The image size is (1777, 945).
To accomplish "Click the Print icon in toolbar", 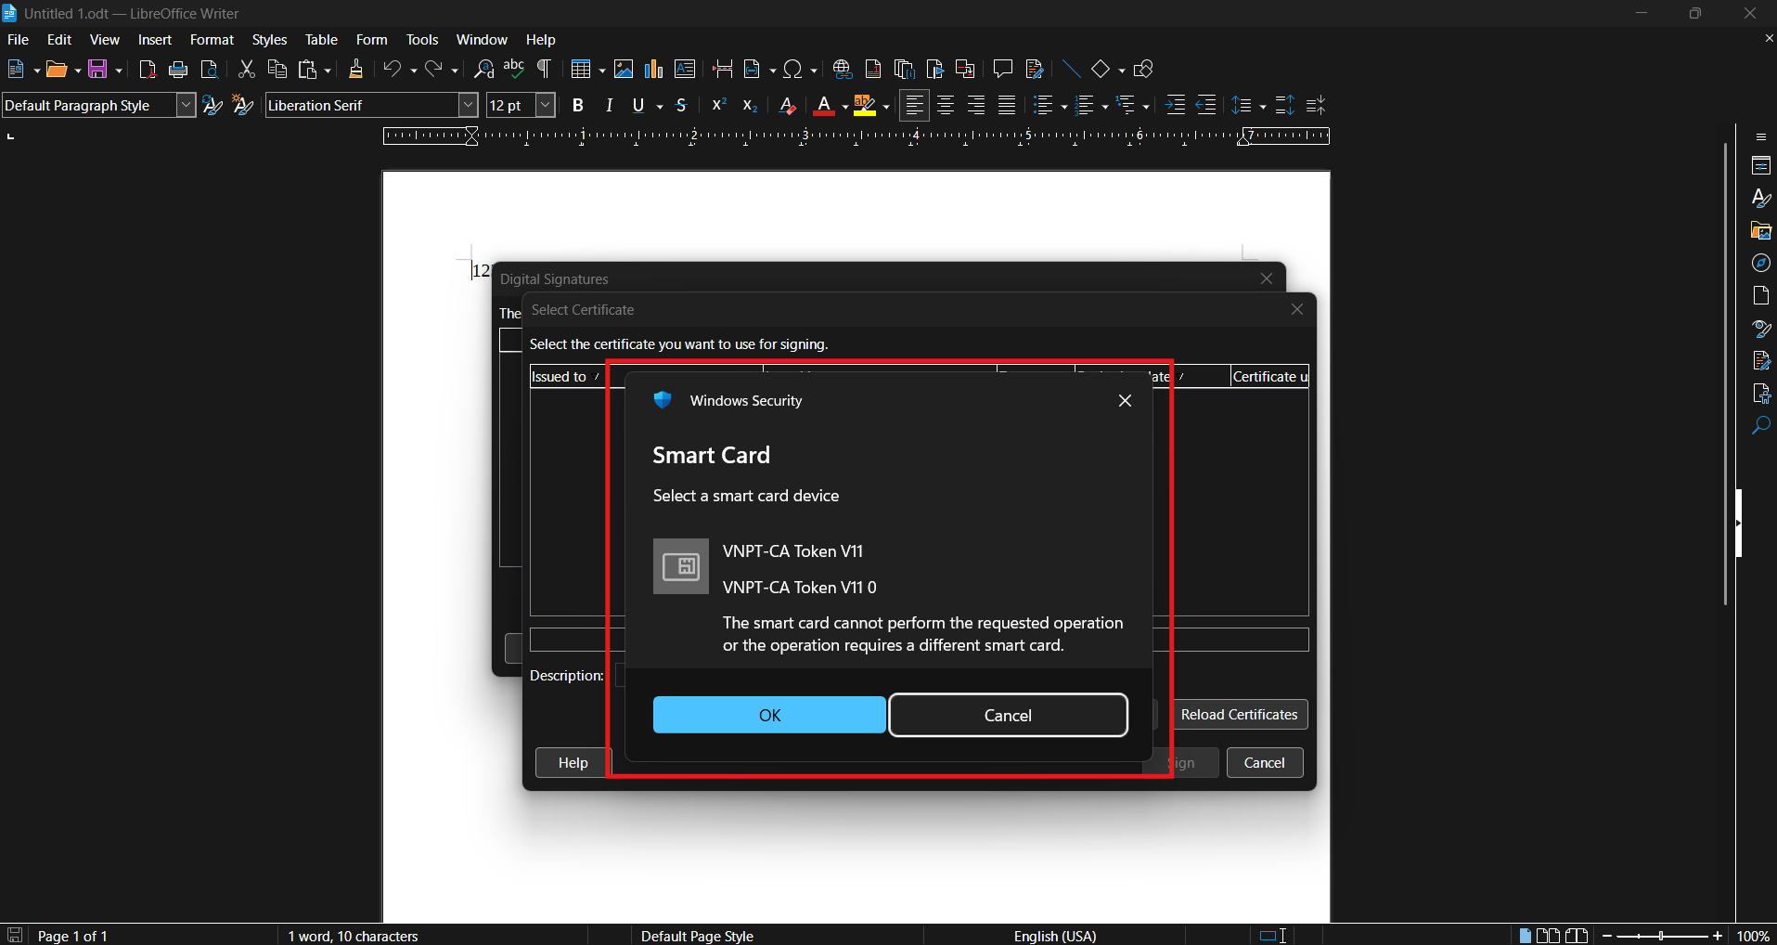I will 178,70.
